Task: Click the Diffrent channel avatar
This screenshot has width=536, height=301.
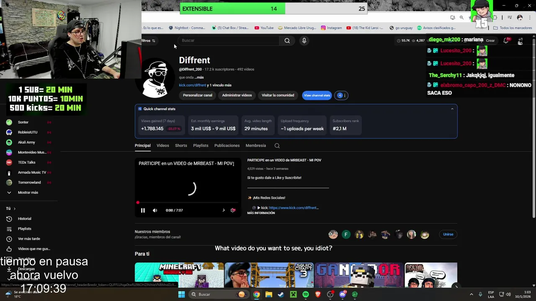Action: tap(156, 78)
